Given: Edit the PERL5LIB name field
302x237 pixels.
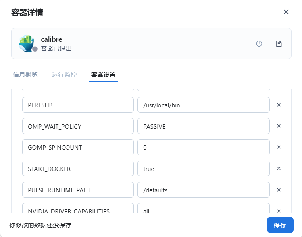Looking at the screenshot, I should pyautogui.click(x=78, y=105).
